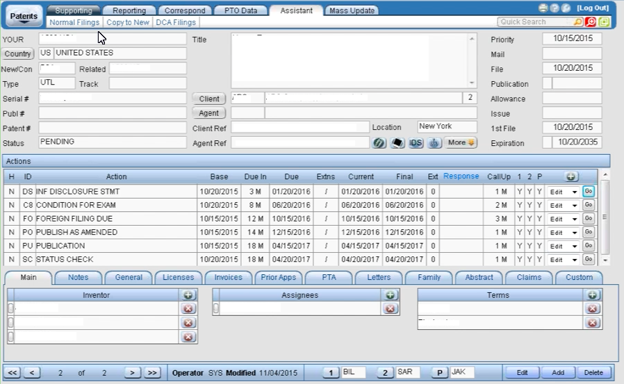Remove the assignee with red X icon
This screenshot has width=624, height=384.
click(x=391, y=308)
